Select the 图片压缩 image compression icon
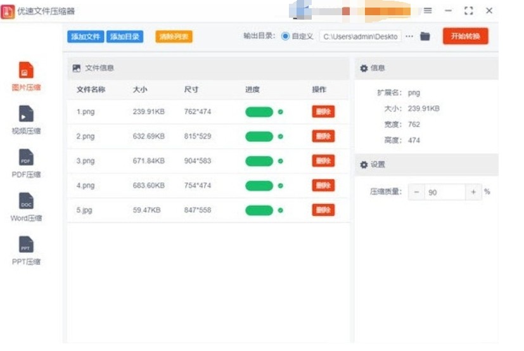The height and width of the screenshot is (351, 524). pos(26,70)
